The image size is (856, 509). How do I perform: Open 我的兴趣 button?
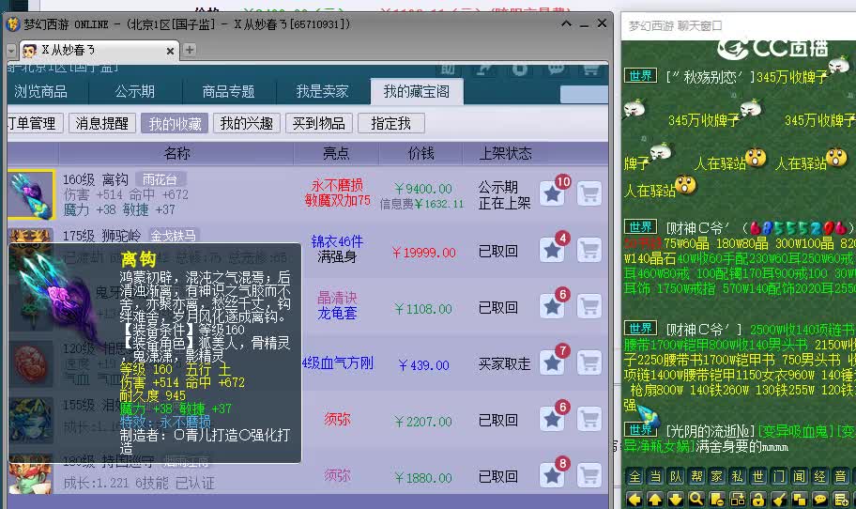point(246,123)
